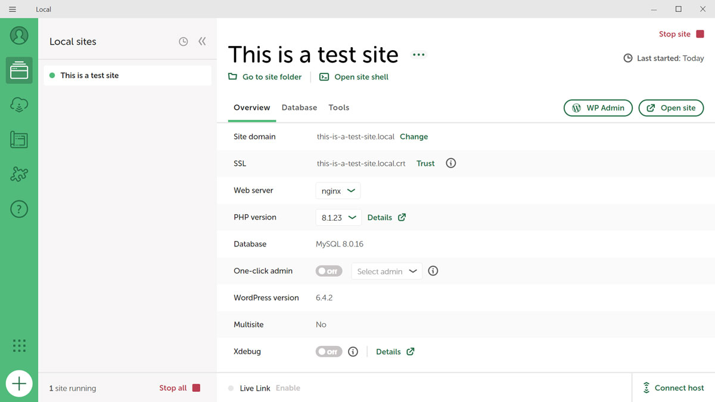Screen dimensions: 715x402
Task: Expand the Web server nginx dropdown
Action: point(338,191)
